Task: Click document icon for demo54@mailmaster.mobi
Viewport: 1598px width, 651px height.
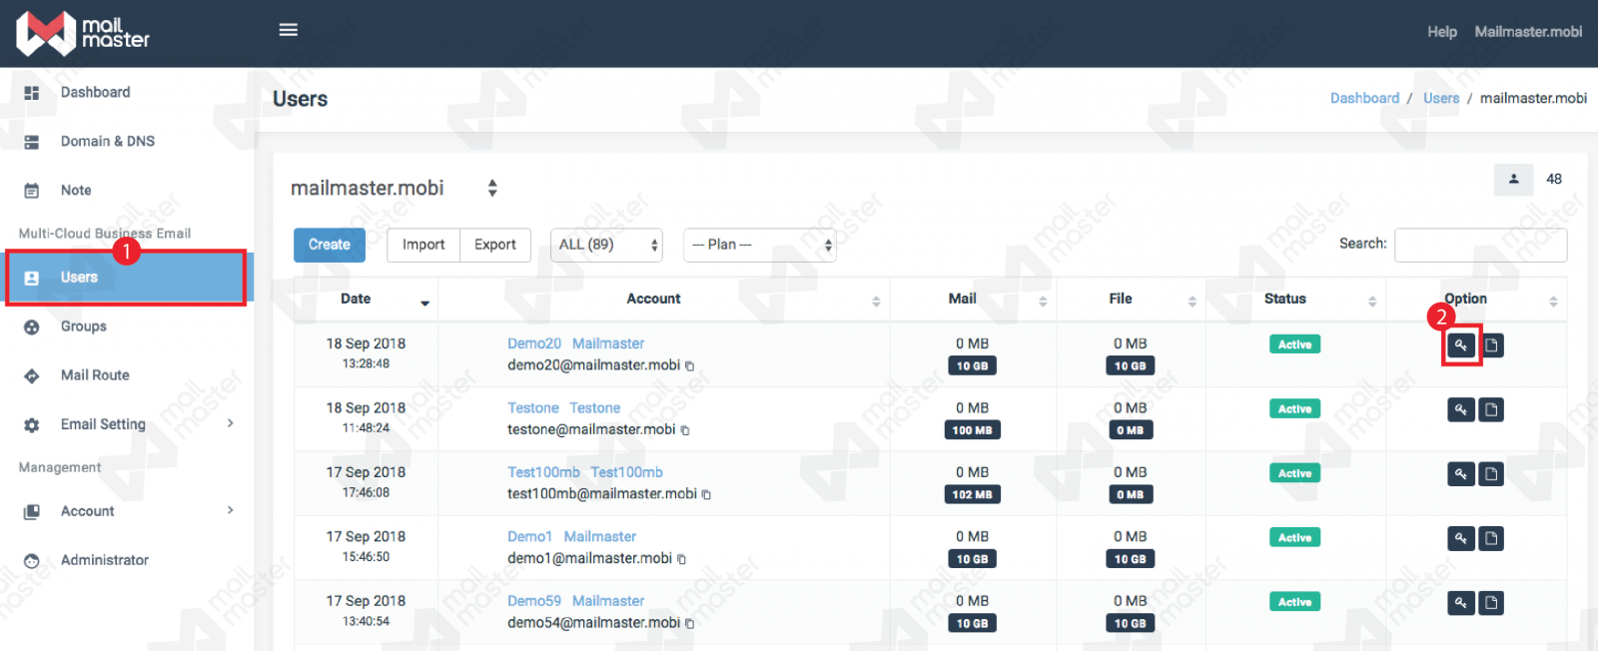Action: tap(1491, 603)
